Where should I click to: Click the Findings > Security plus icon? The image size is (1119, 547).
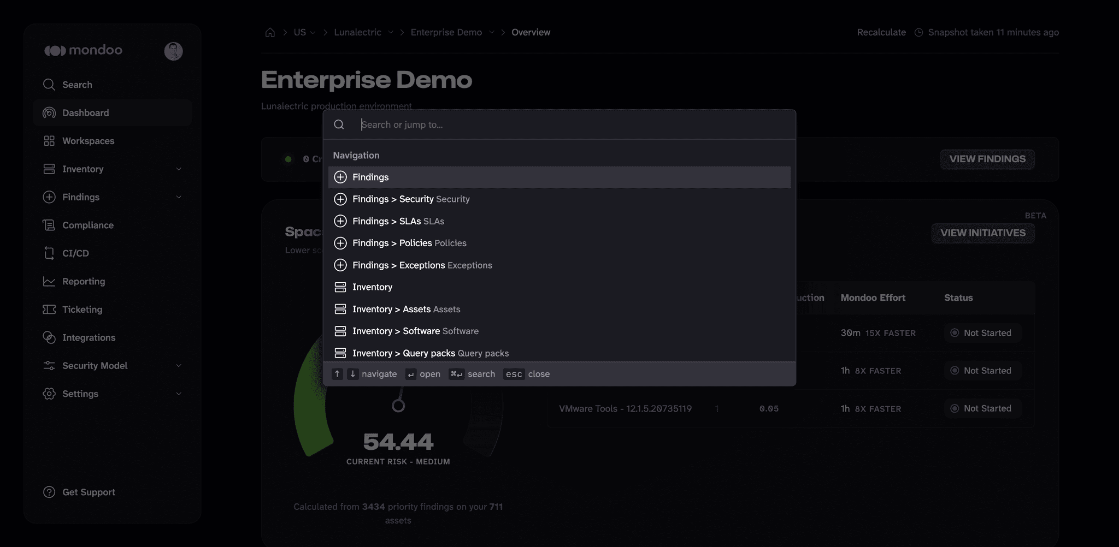tap(340, 199)
